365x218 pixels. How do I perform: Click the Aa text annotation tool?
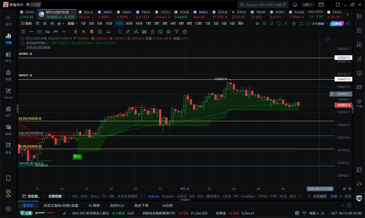[47, 32]
